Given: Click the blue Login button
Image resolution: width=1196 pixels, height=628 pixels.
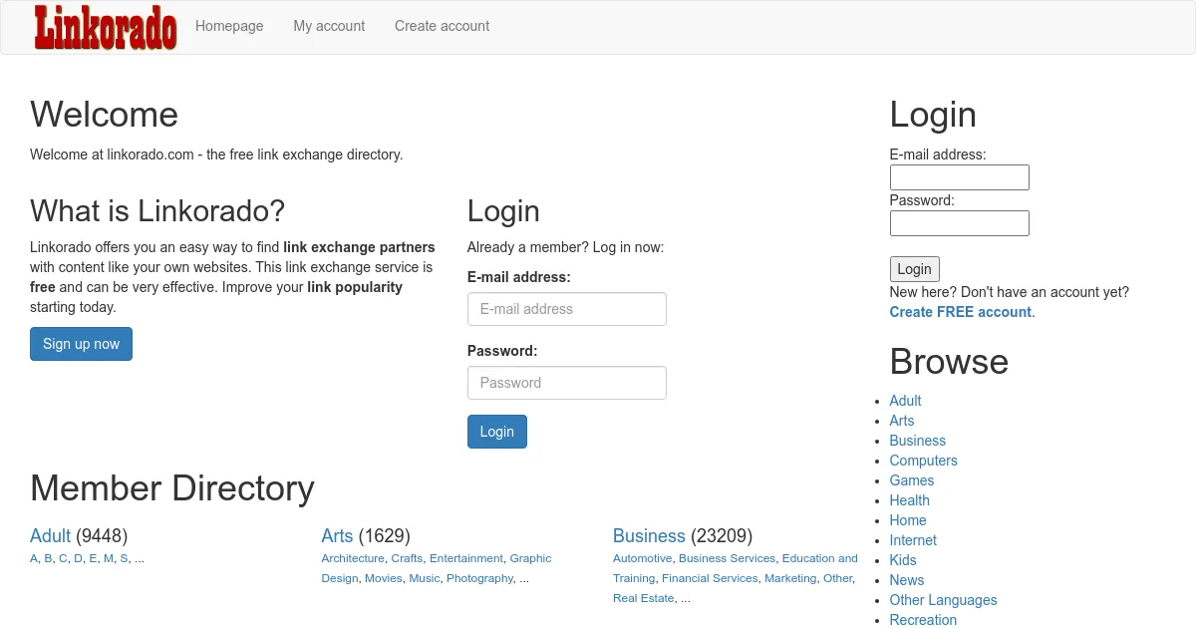Looking at the screenshot, I should (496, 432).
